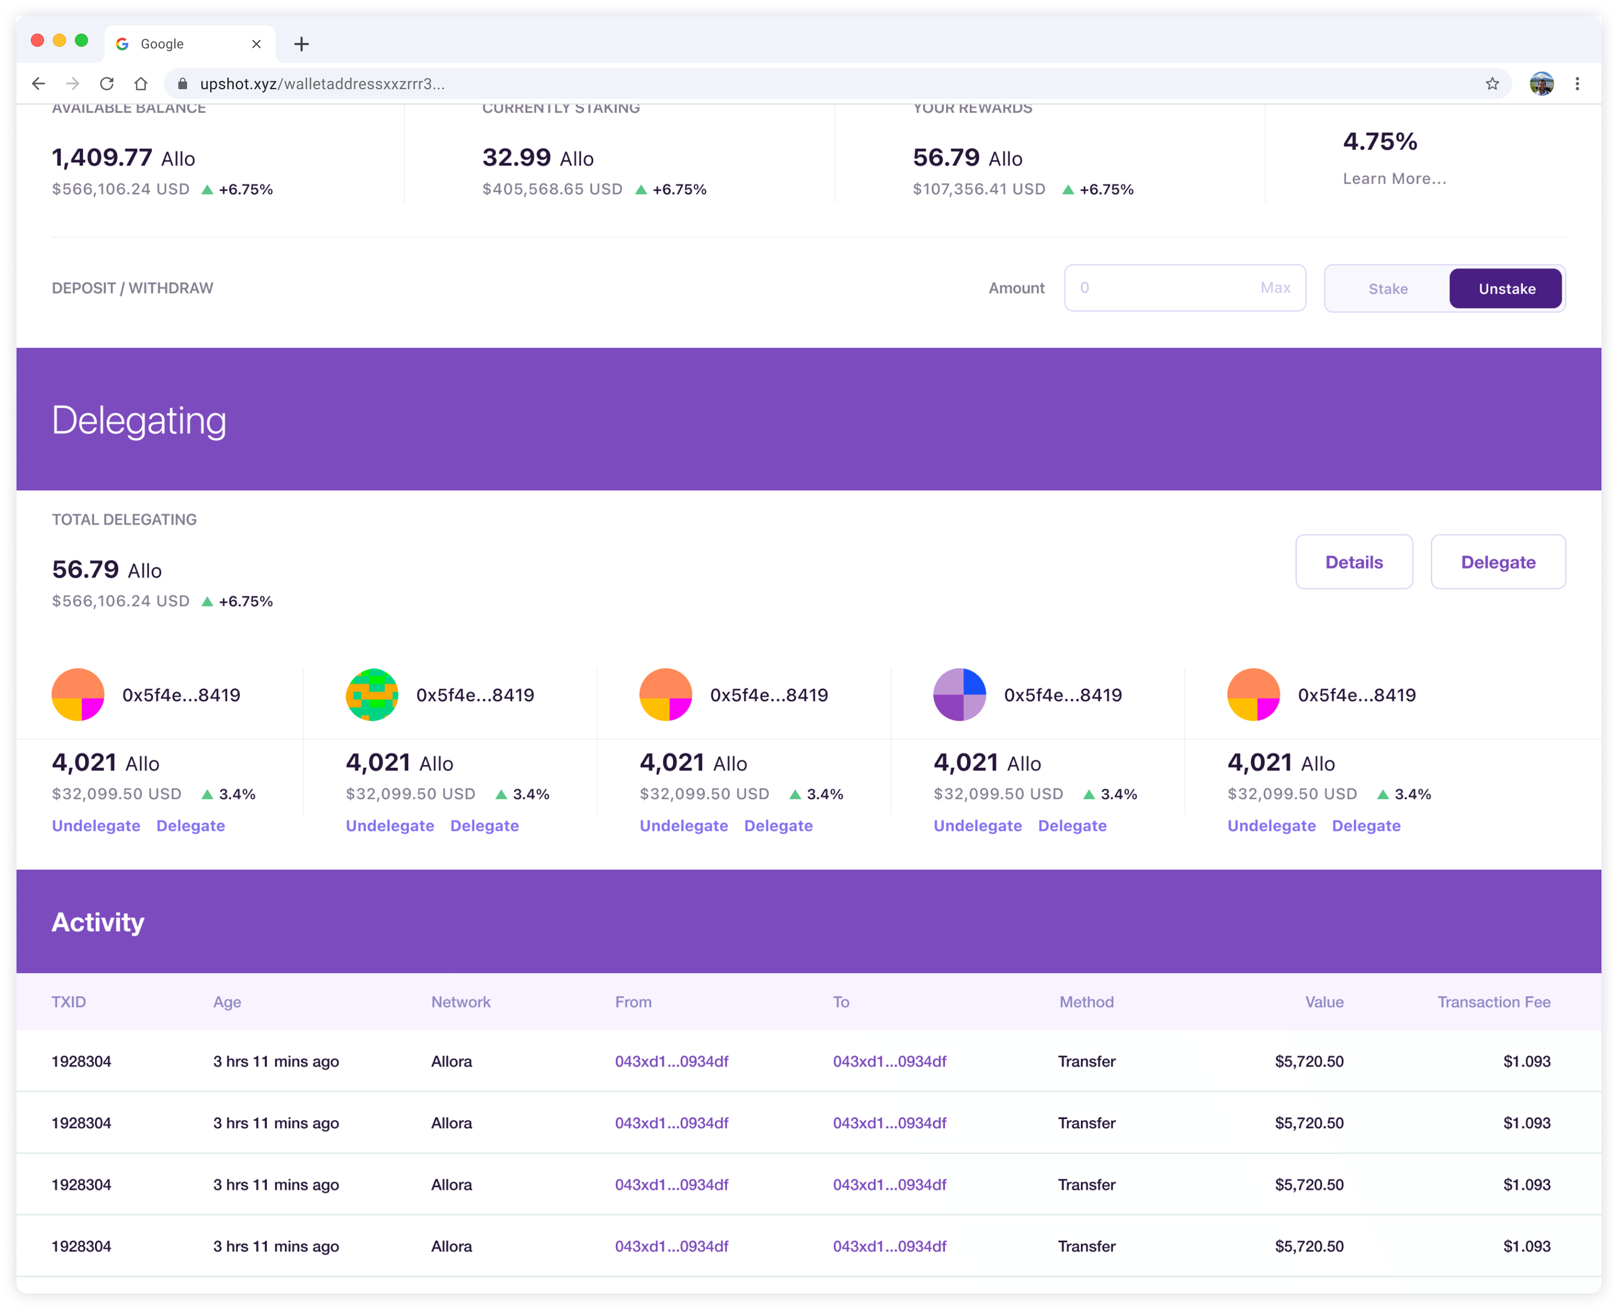Switch toggle to Unstake

coord(1506,288)
